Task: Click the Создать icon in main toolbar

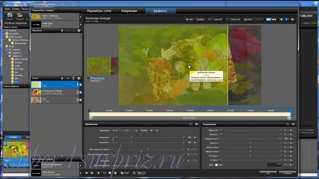Action: coord(9,16)
